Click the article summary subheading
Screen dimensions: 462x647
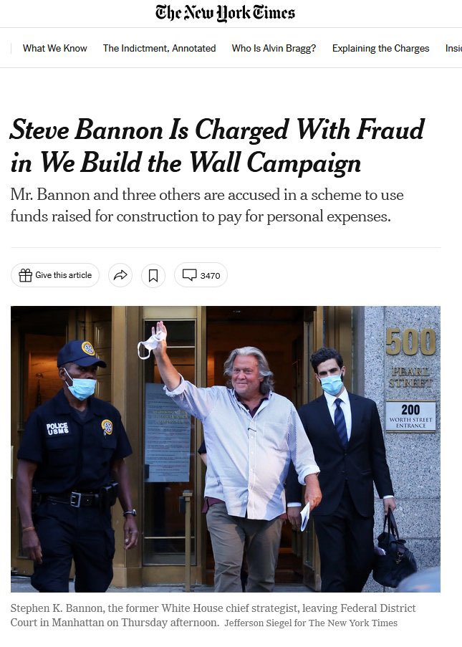(x=207, y=206)
